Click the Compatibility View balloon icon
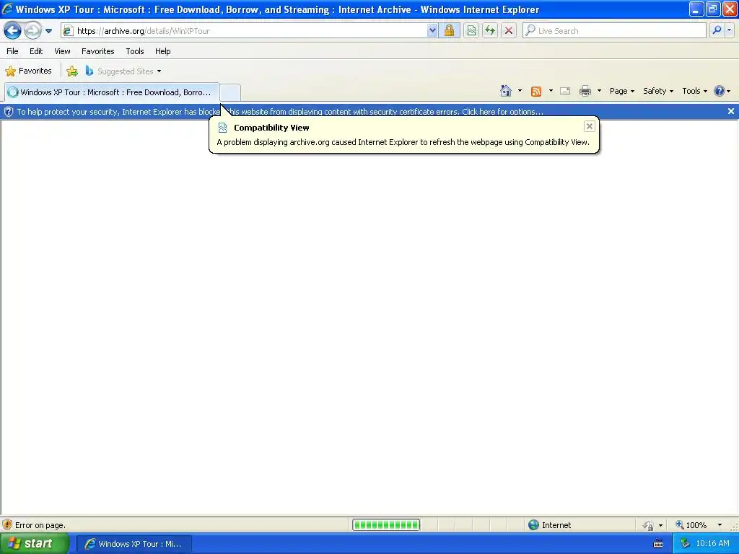Image resolution: width=739 pixels, height=554 pixels. (222, 128)
